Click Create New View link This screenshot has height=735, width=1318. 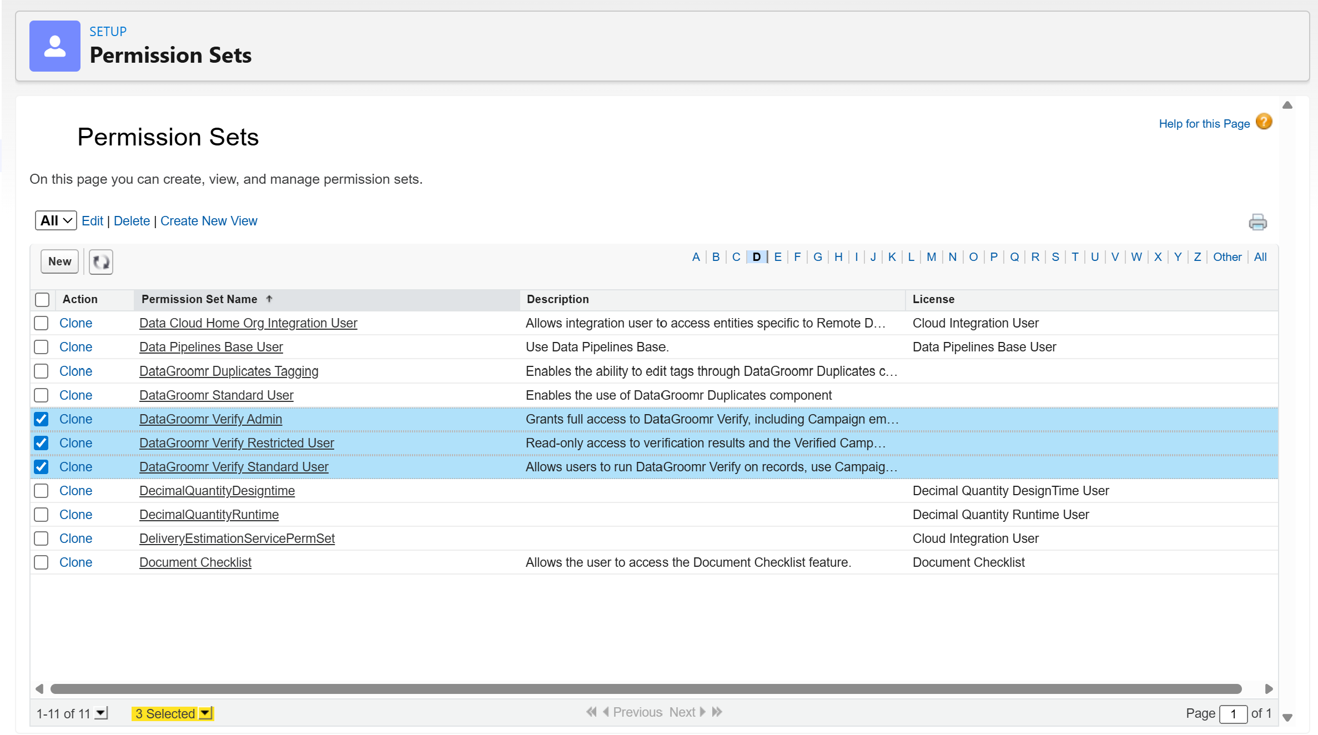click(209, 221)
